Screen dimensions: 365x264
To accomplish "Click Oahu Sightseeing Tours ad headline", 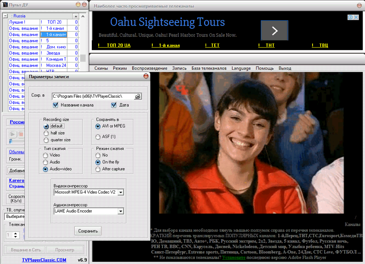I will [x=168, y=22].
